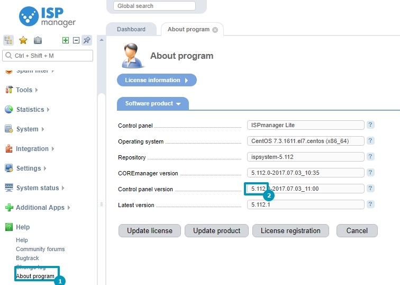Open Community forums link
The image size is (400, 285).
click(40, 249)
